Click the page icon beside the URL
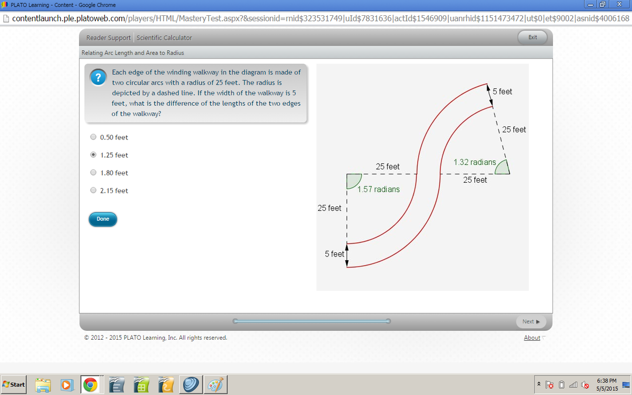This screenshot has width=632, height=395. tap(5, 18)
